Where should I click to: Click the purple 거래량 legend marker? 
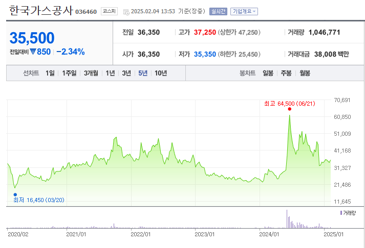click(x=341, y=213)
